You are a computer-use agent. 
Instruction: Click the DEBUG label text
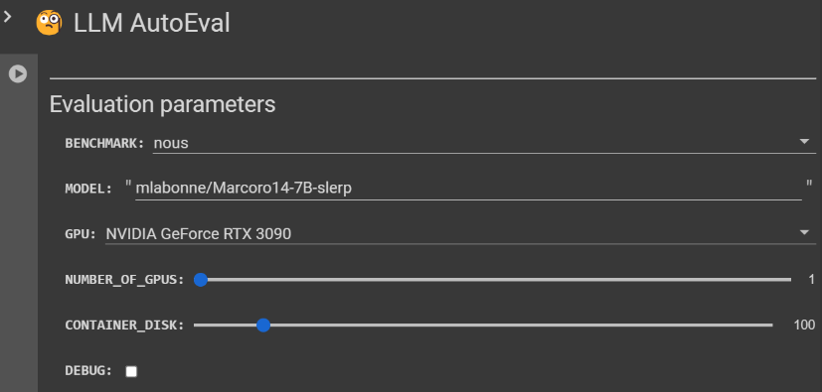tap(88, 371)
